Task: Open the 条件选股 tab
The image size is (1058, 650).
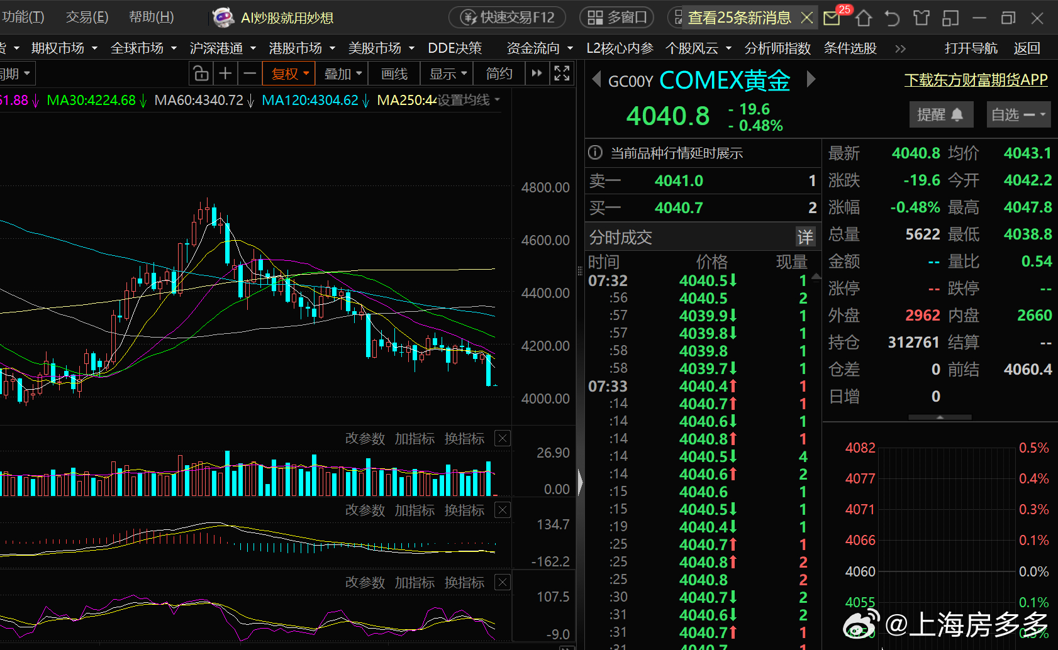Action: pos(850,48)
